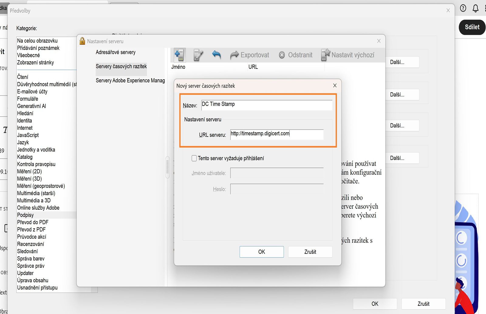Select 'Generativní AI' category
The image size is (486, 314).
32,106
